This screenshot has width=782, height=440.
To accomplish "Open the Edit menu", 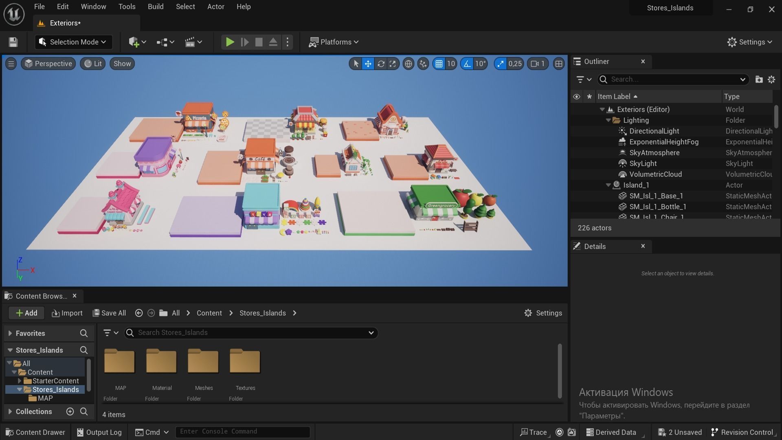I will [x=63, y=7].
